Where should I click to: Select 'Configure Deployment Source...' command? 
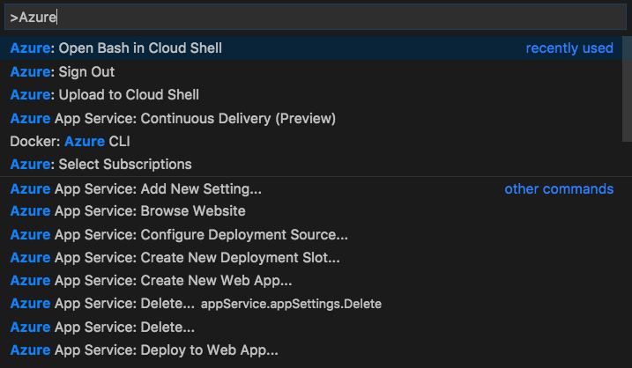179,234
